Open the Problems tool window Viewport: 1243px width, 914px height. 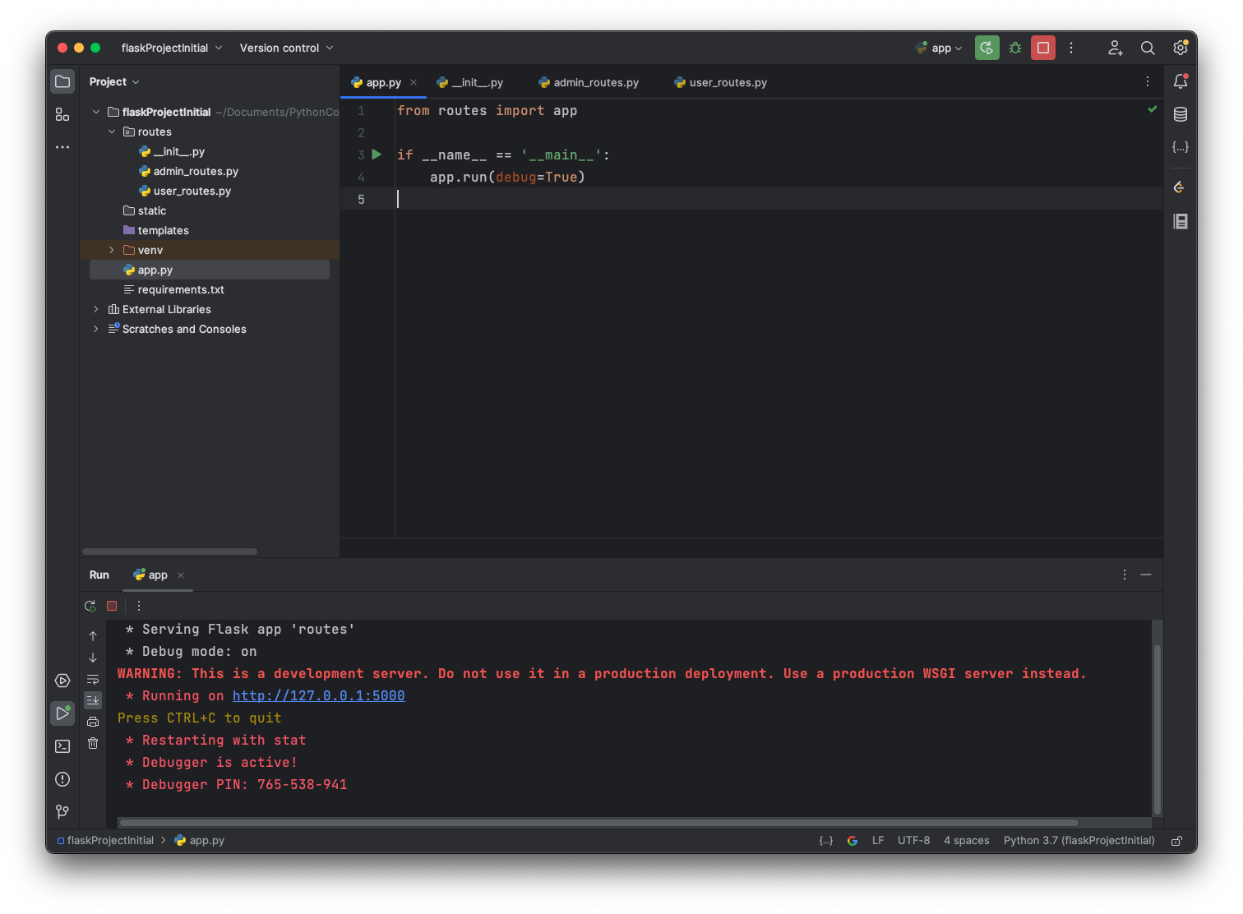click(x=62, y=779)
